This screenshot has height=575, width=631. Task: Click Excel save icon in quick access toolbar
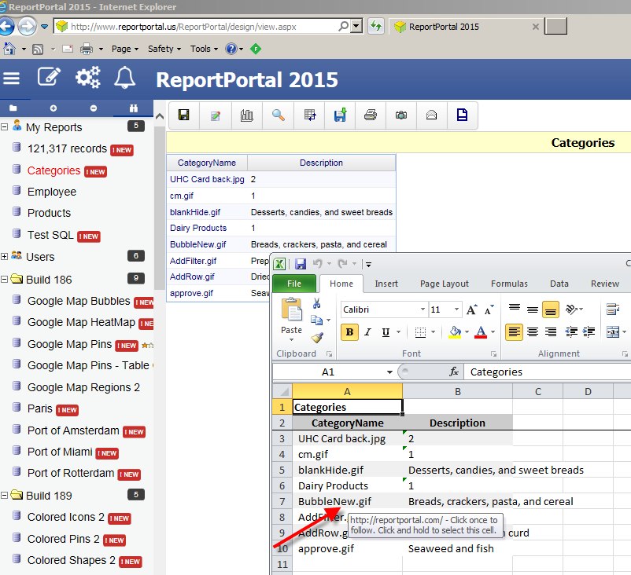[301, 264]
